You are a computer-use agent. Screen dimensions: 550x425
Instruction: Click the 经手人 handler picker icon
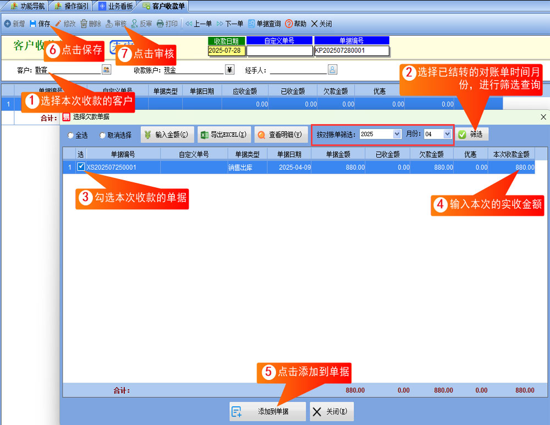(332, 70)
